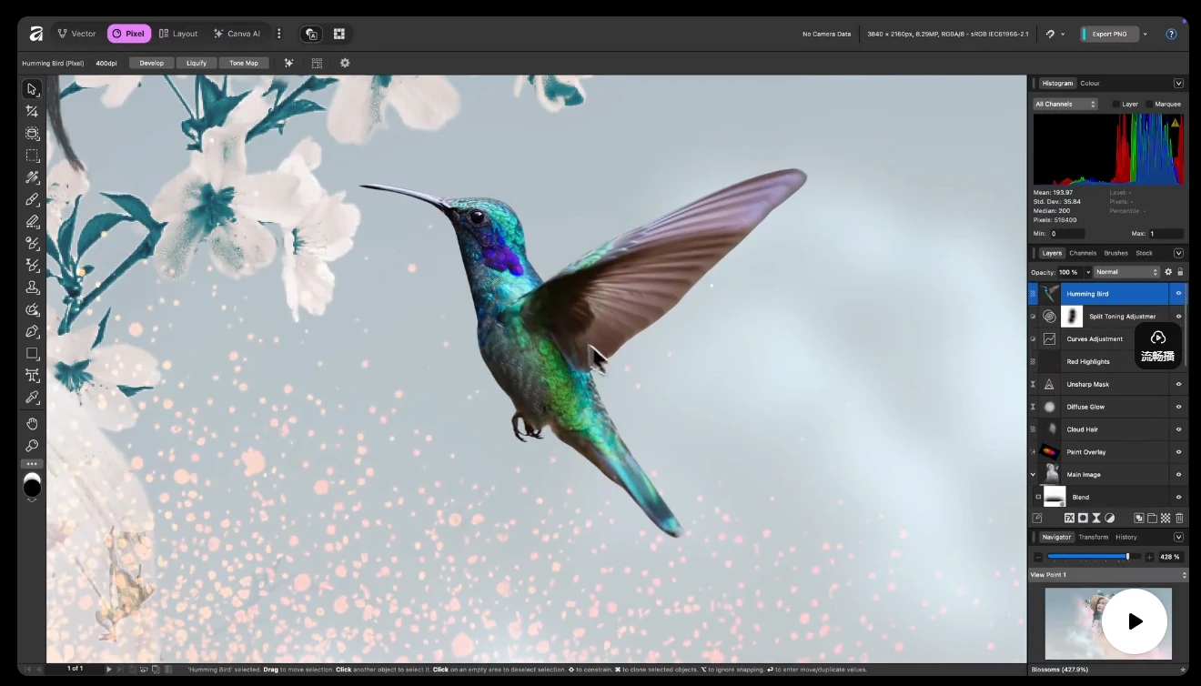Click the sparkle icon in context toolbar
This screenshot has width=1201, height=686.
point(288,63)
